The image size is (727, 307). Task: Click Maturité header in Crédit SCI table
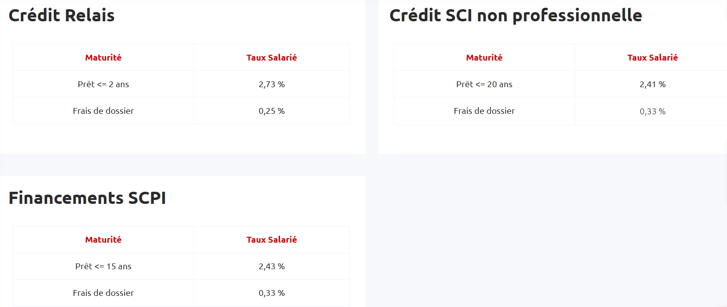coord(484,58)
